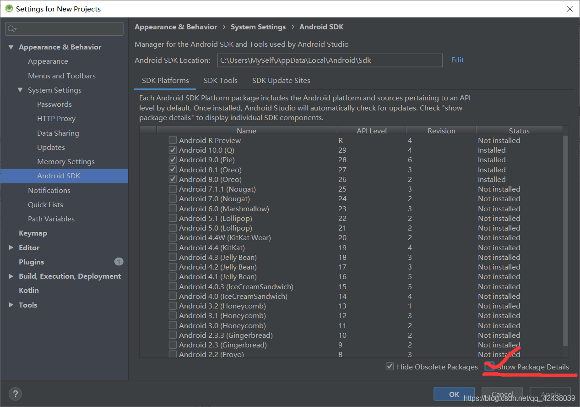Expand the Editor section arrow

(x=11, y=247)
